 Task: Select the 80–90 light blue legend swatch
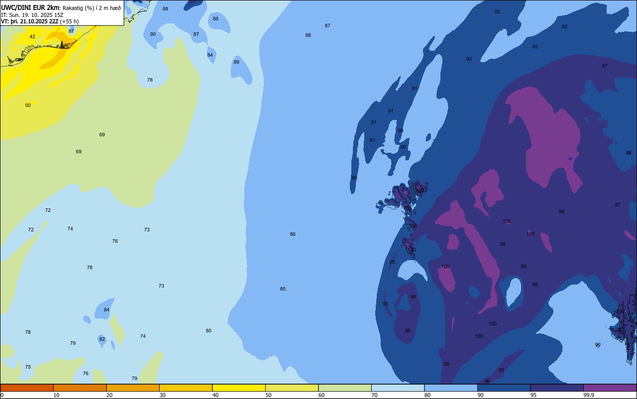[451, 388]
